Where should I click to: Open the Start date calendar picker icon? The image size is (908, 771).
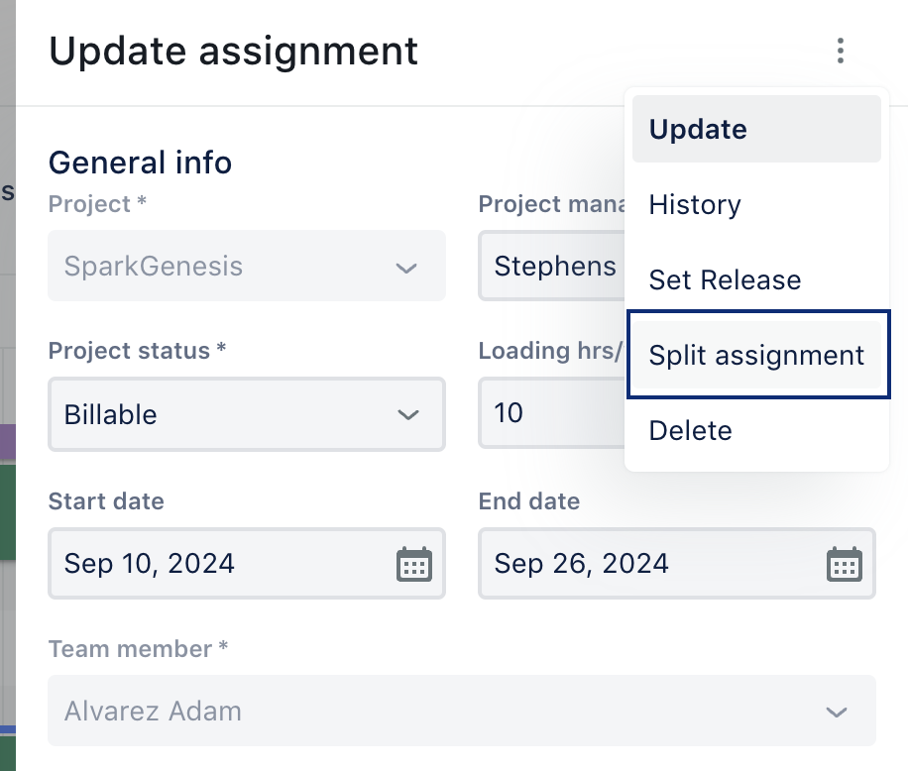(x=414, y=564)
